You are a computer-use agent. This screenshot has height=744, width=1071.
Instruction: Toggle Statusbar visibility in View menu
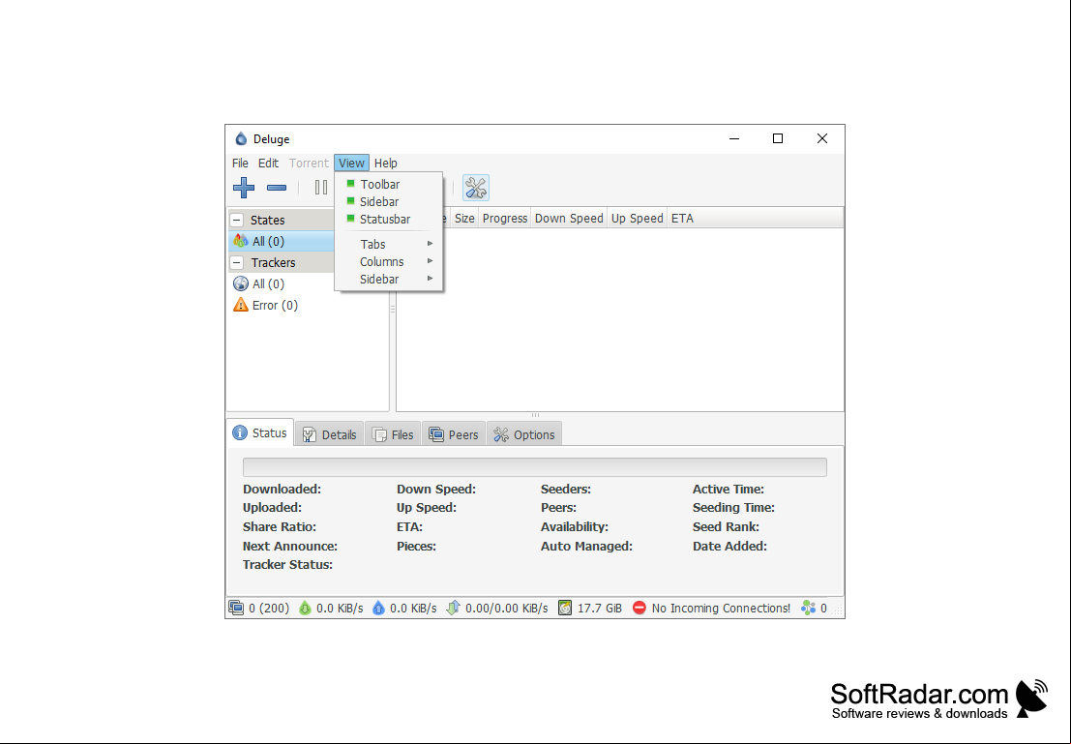pyautogui.click(x=388, y=220)
